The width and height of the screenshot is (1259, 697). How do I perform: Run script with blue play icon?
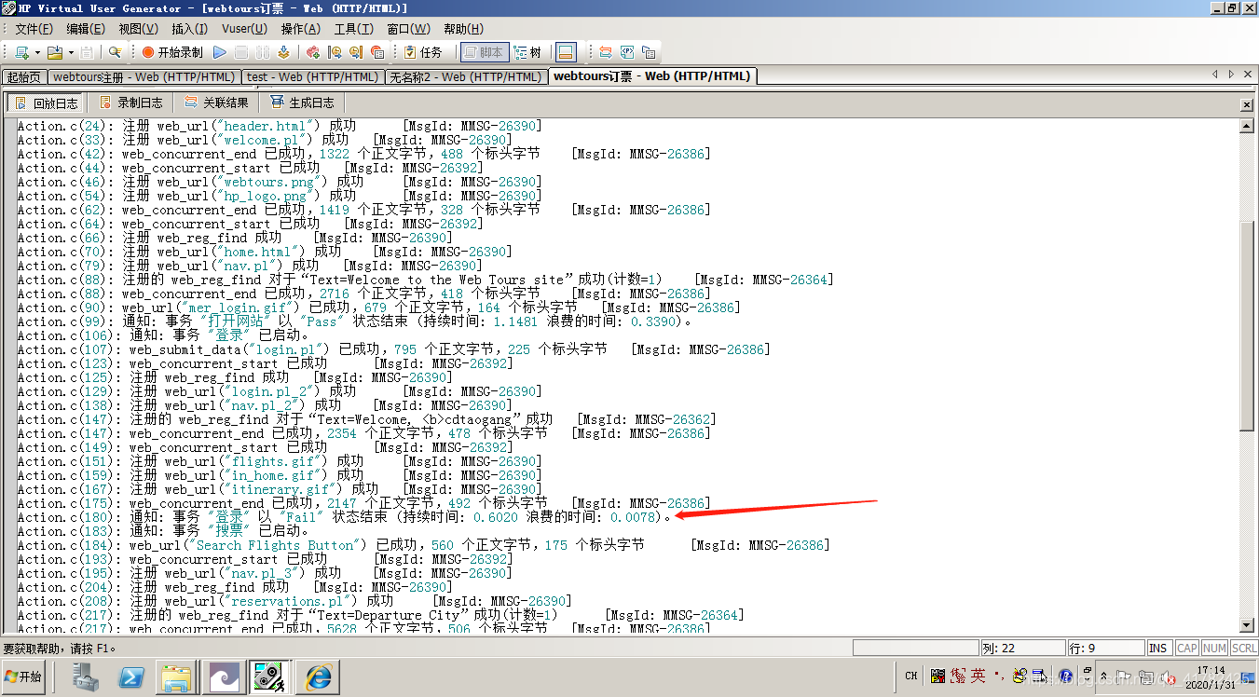[220, 52]
